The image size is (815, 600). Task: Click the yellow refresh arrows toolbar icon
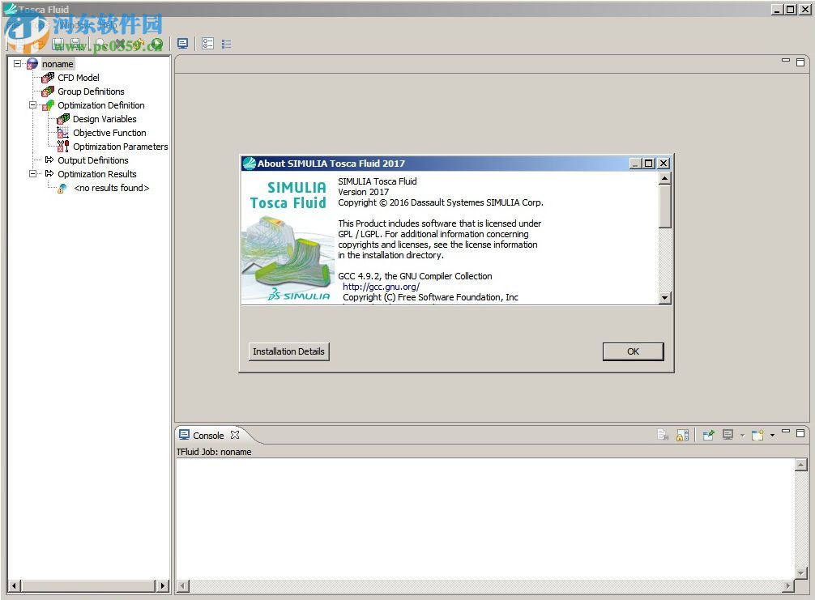click(x=139, y=45)
